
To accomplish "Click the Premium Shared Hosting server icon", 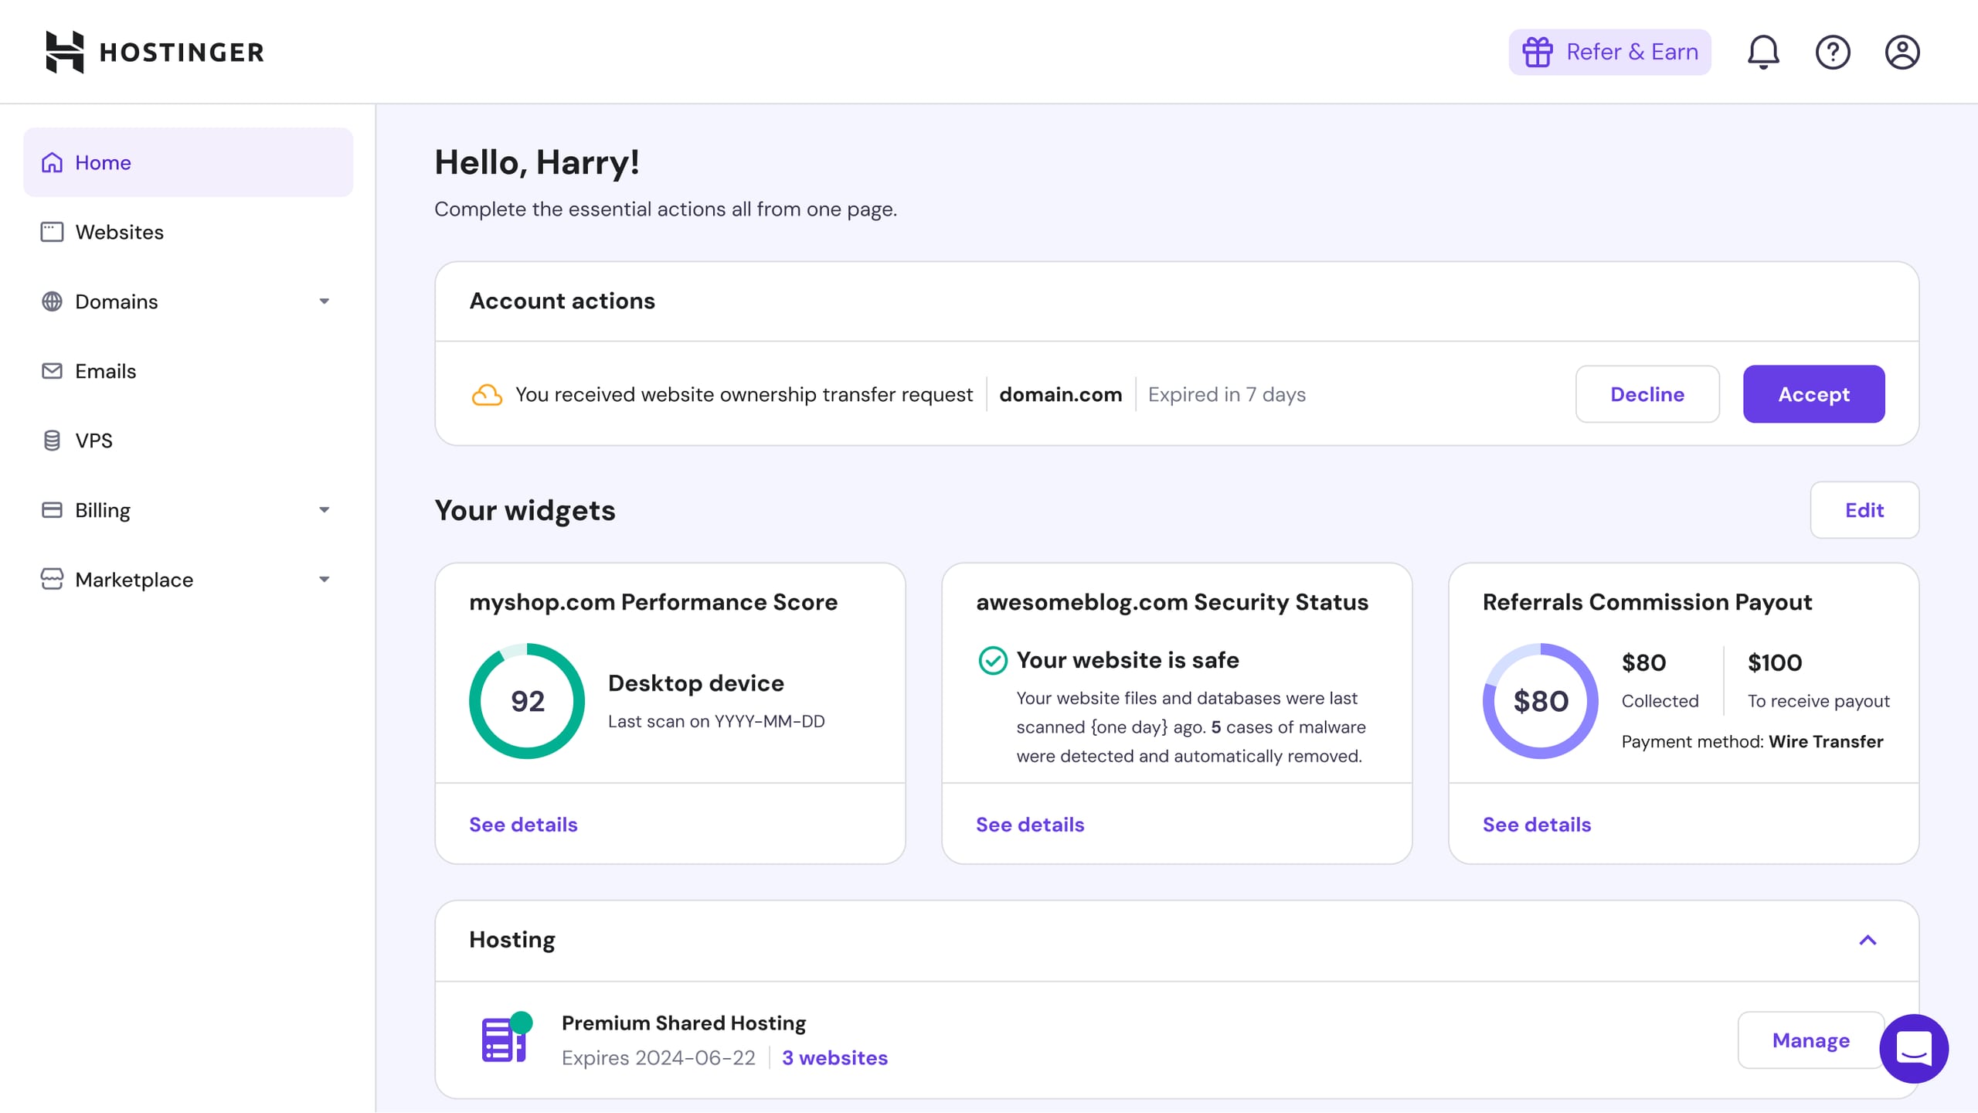I will pyautogui.click(x=504, y=1040).
